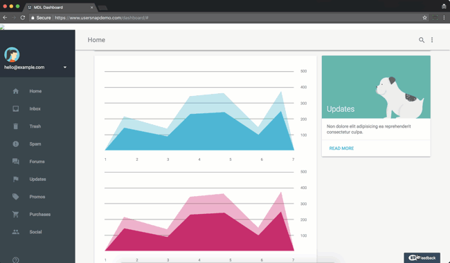Bookmark page with star icon
This screenshot has width=450, height=263.
coord(425,17)
